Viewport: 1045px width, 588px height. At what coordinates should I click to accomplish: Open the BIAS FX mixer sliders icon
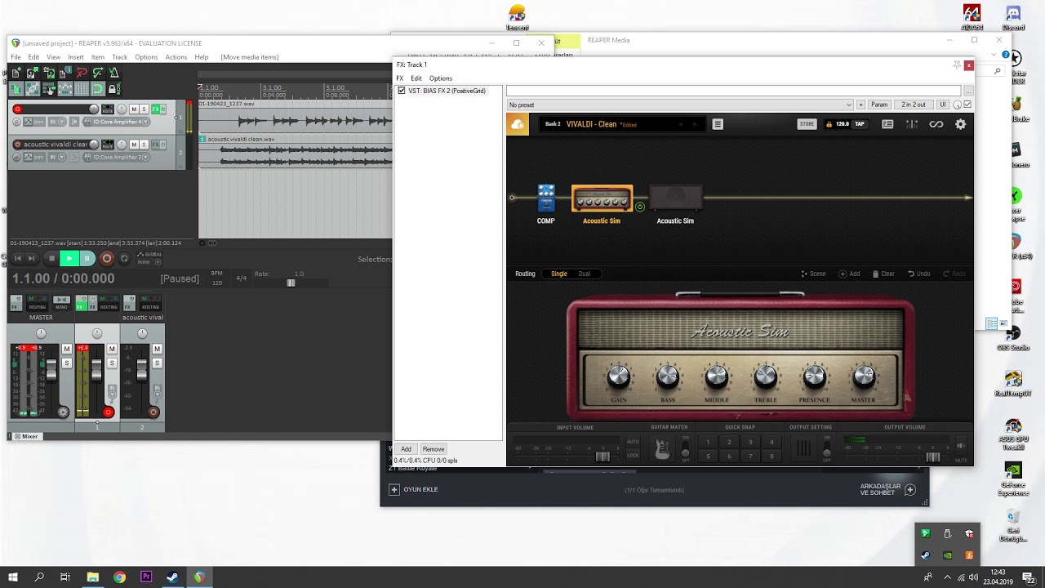coord(912,124)
